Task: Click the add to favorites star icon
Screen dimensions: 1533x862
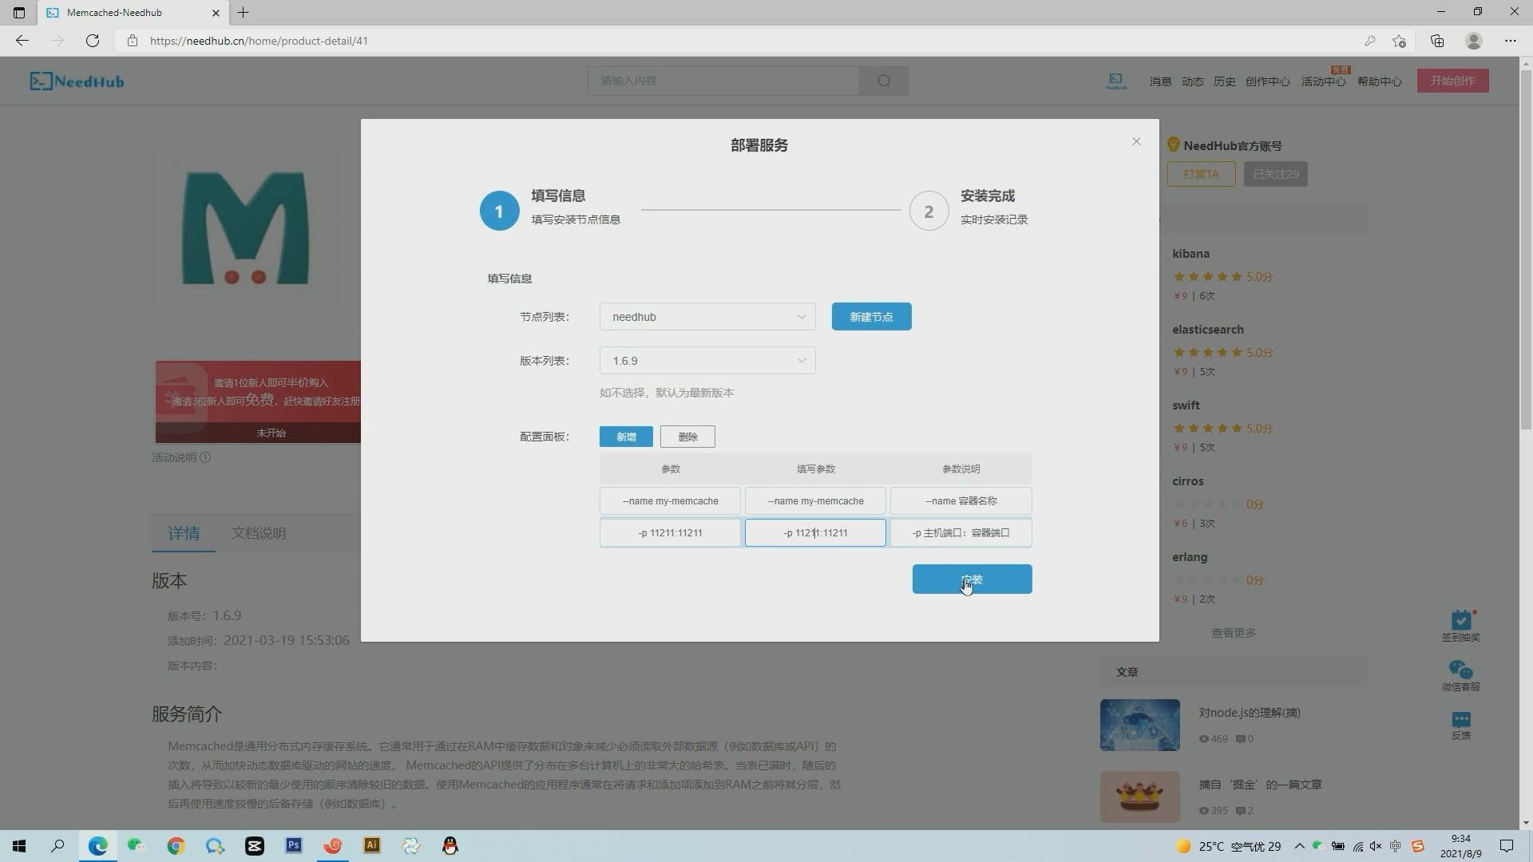Action: [1399, 41]
